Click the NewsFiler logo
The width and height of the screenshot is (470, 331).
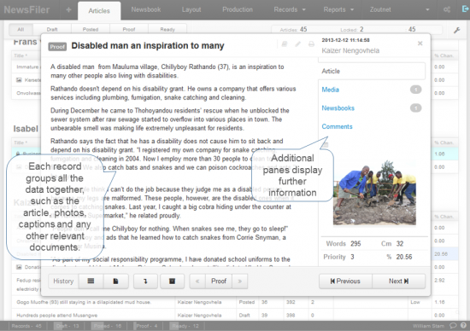pos(26,9)
